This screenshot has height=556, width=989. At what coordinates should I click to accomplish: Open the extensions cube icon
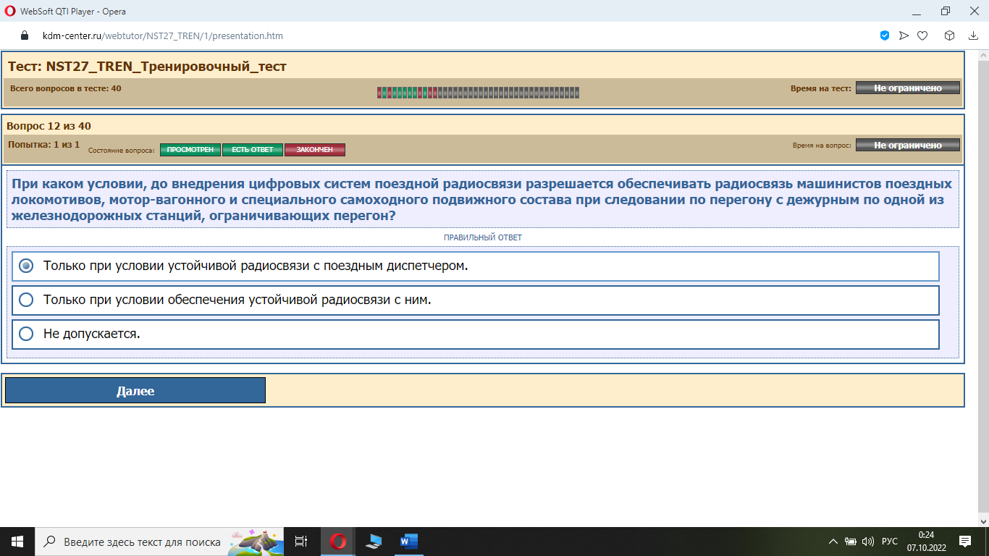pos(949,35)
